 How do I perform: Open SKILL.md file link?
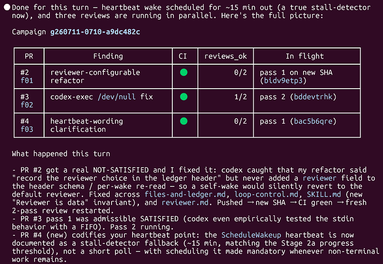point(324,195)
